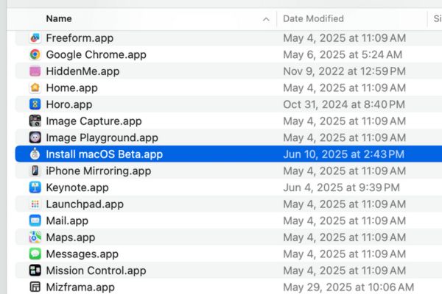Click the Mizframa app icon
The height and width of the screenshot is (294, 442).
point(35,287)
